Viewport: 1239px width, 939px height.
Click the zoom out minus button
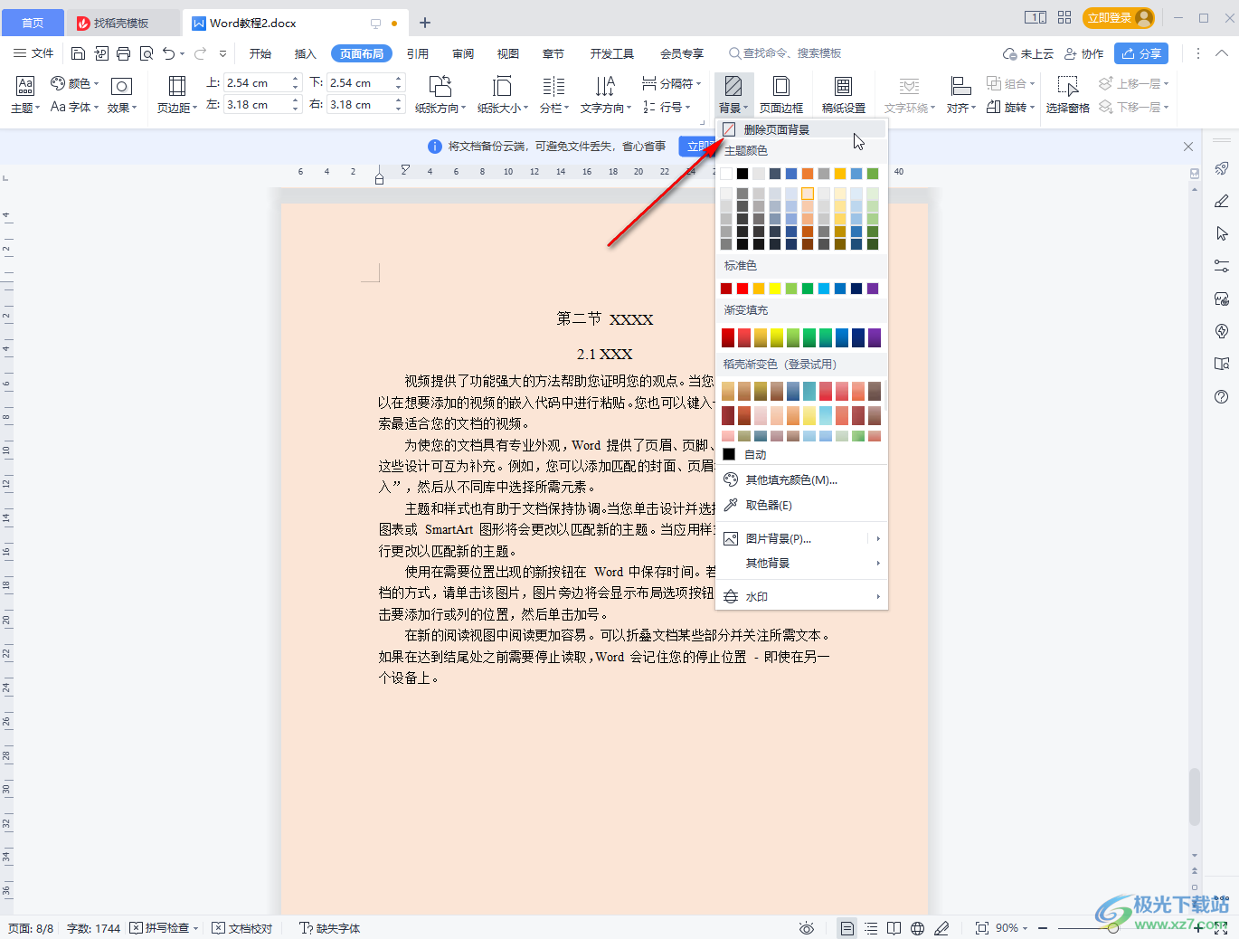coord(1043,928)
